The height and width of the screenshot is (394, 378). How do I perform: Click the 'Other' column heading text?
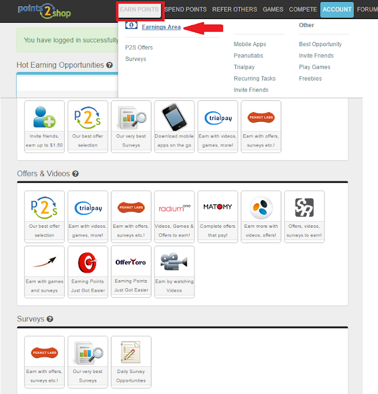click(307, 25)
